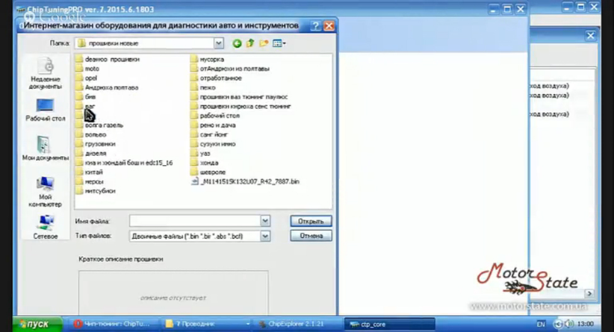Open Сетевое network places shortcut
The height and width of the screenshot is (332, 614).
coord(45,227)
